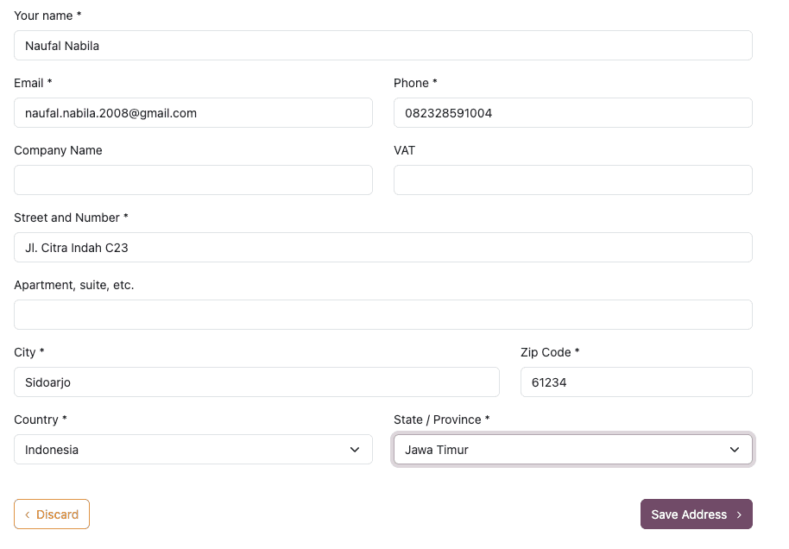Click the chevron arrow in State / Province dropdown

(735, 450)
